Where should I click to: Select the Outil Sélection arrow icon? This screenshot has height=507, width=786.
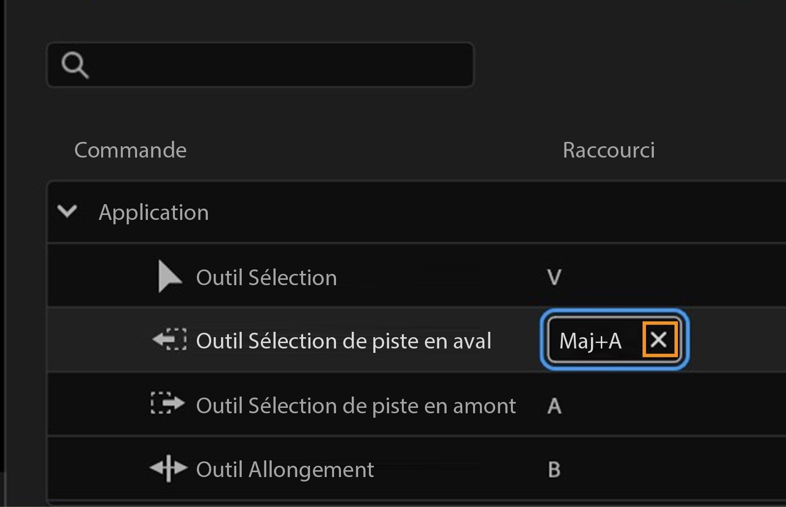pyautogui.click(x=167, y=275)
